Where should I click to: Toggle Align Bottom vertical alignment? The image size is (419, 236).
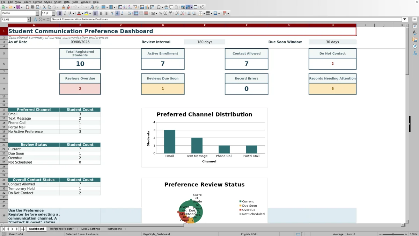(123, 13)
